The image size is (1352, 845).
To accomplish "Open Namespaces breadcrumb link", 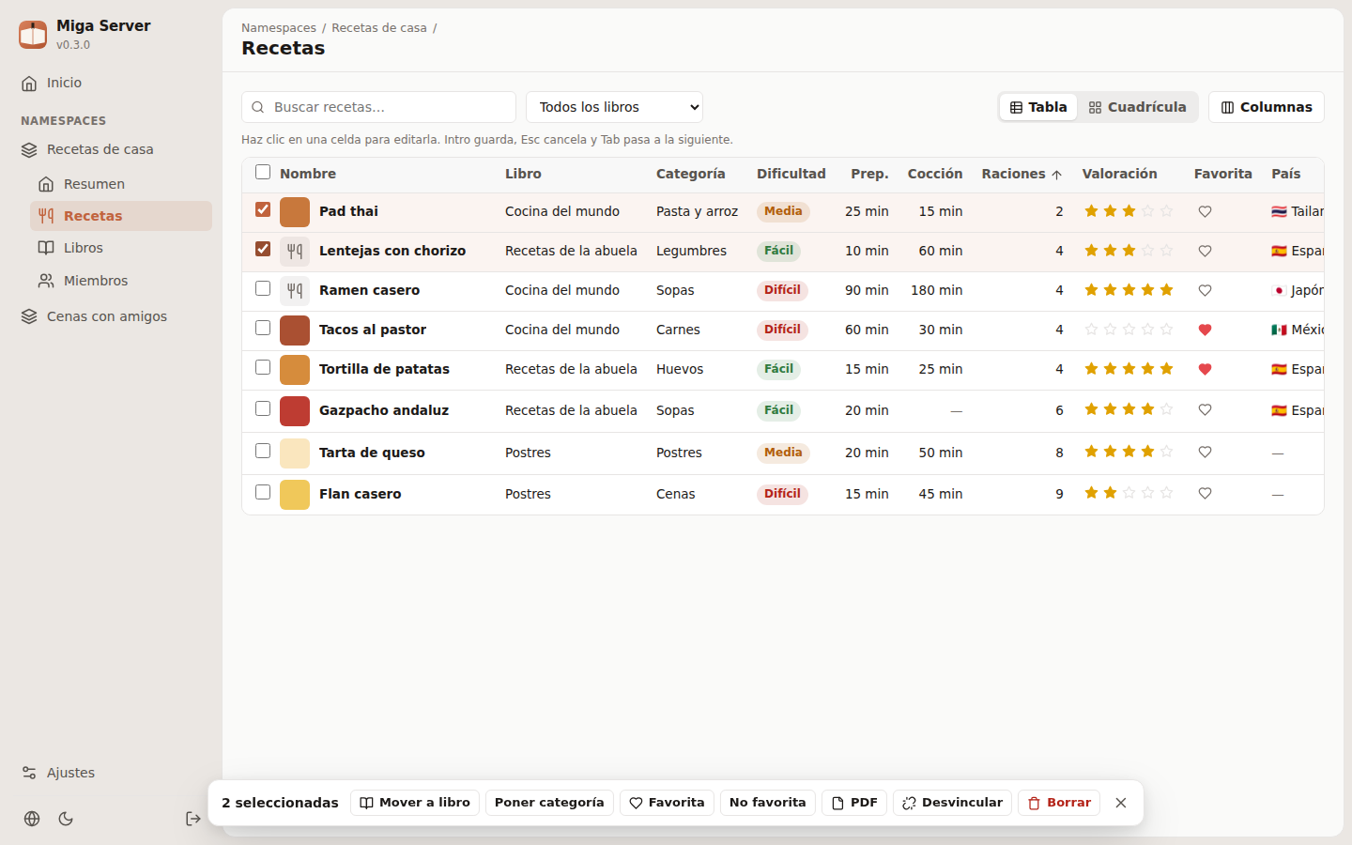I will point(279,28).
